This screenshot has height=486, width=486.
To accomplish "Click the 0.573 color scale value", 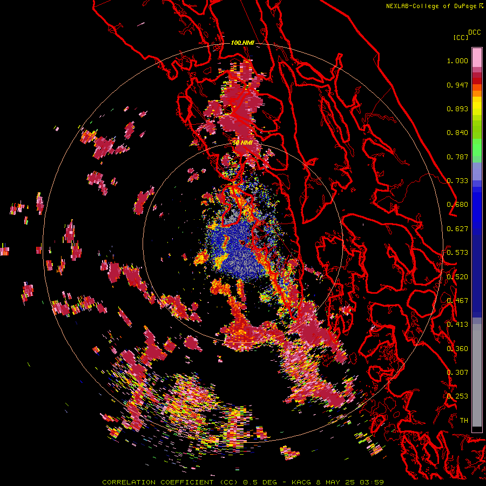I will (x=457, y=253).
